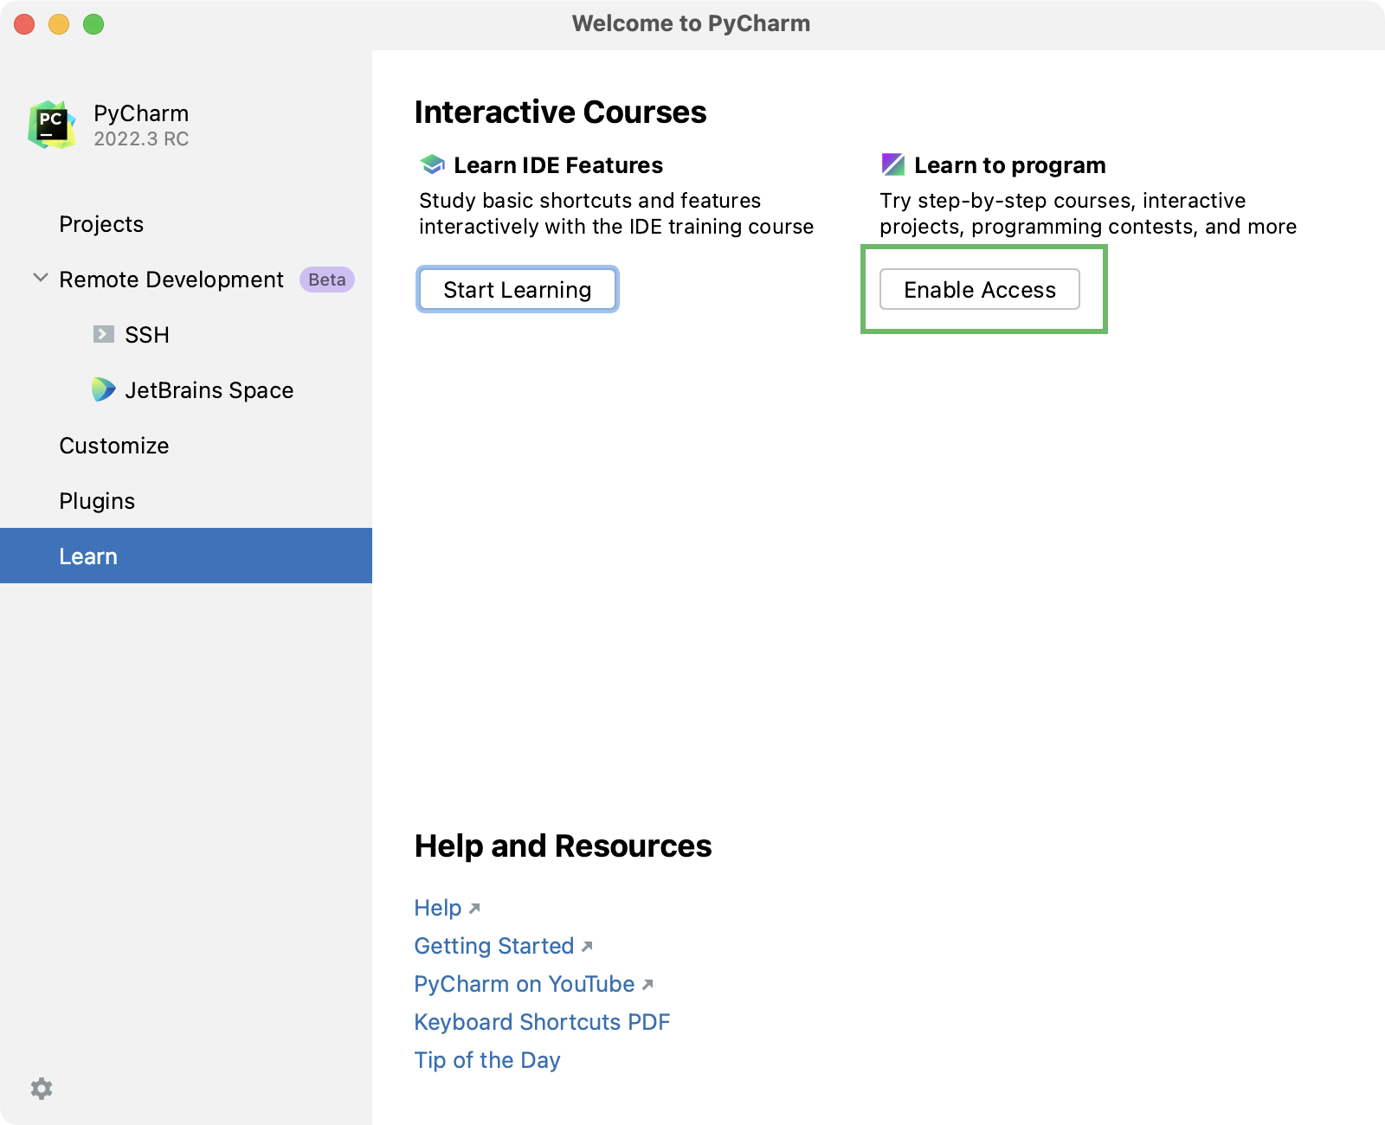This screenshot has width=1385, height=1125.
Task: Open the Customize section
Action: click(113, 446)
